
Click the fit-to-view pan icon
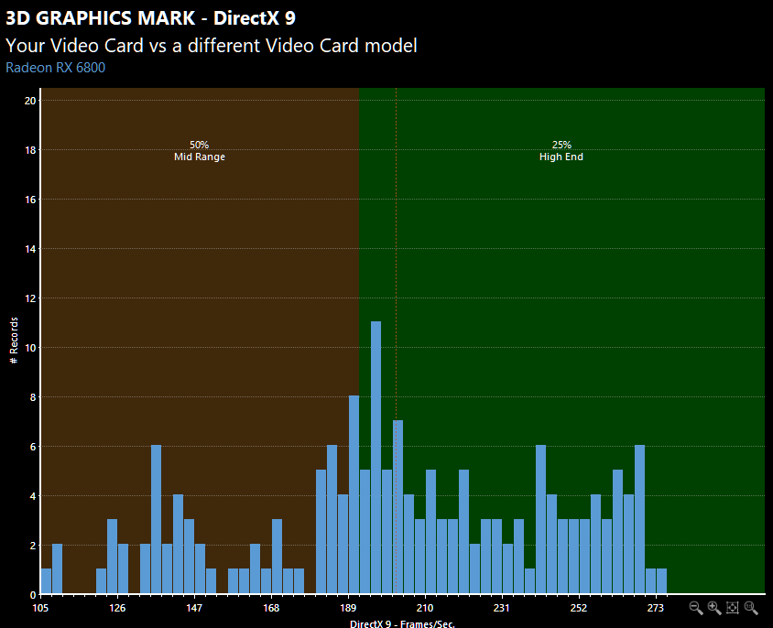pos(733,608)
